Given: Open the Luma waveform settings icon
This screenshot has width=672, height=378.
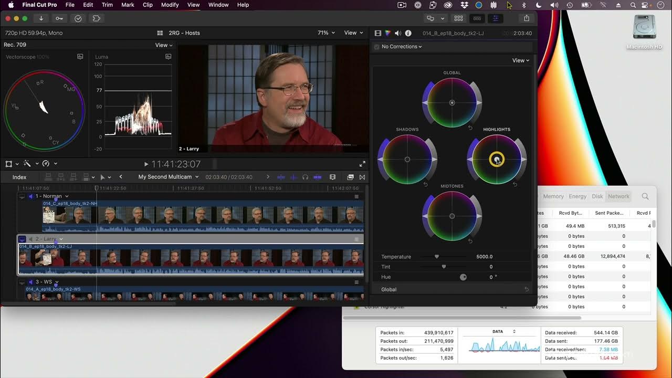Looking at the screenshot, I should 169,57.
